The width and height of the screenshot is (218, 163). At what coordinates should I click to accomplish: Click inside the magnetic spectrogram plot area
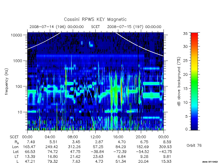95,81
